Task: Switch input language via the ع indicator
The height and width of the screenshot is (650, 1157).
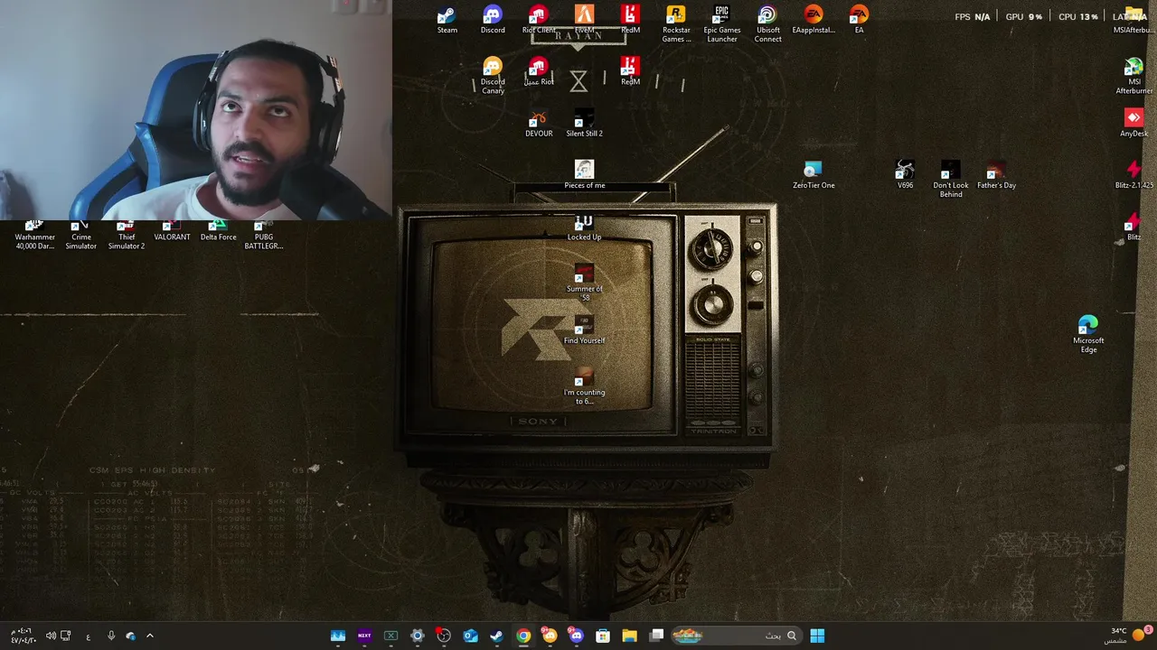Action: 88,636
